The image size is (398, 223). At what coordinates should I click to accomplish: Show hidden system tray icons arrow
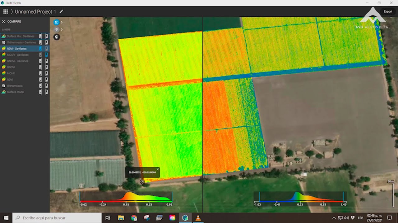tap(334, 218)
